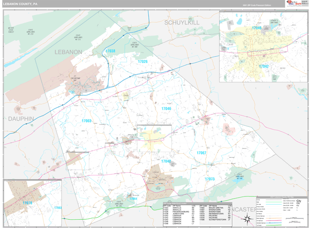
Task: Click the LEBANON county name label
Action: (68, 52)
